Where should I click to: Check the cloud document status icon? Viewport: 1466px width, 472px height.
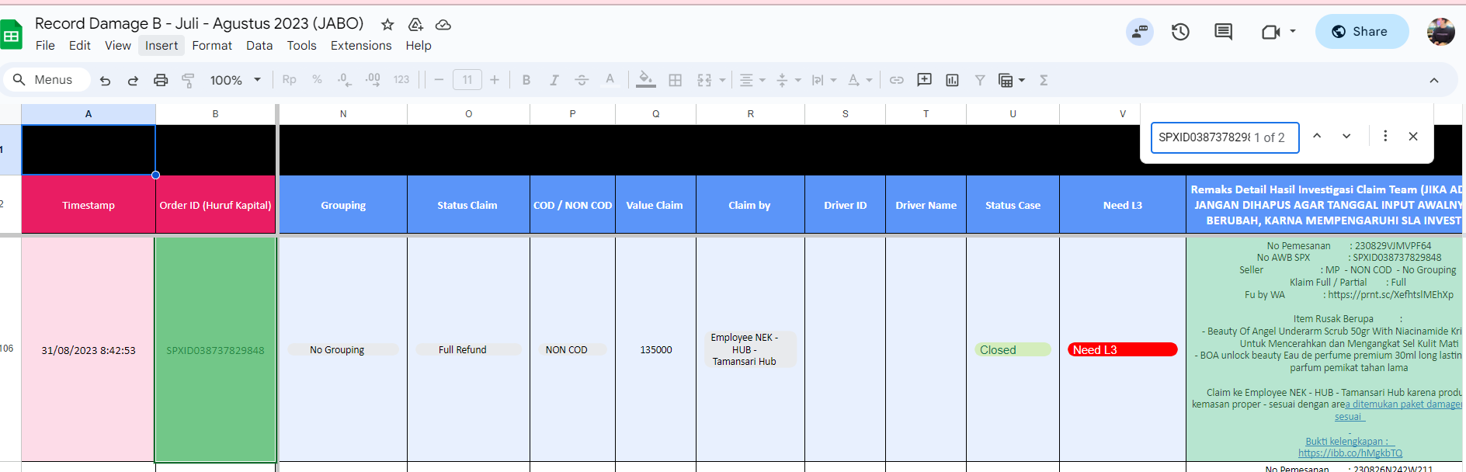443,24
